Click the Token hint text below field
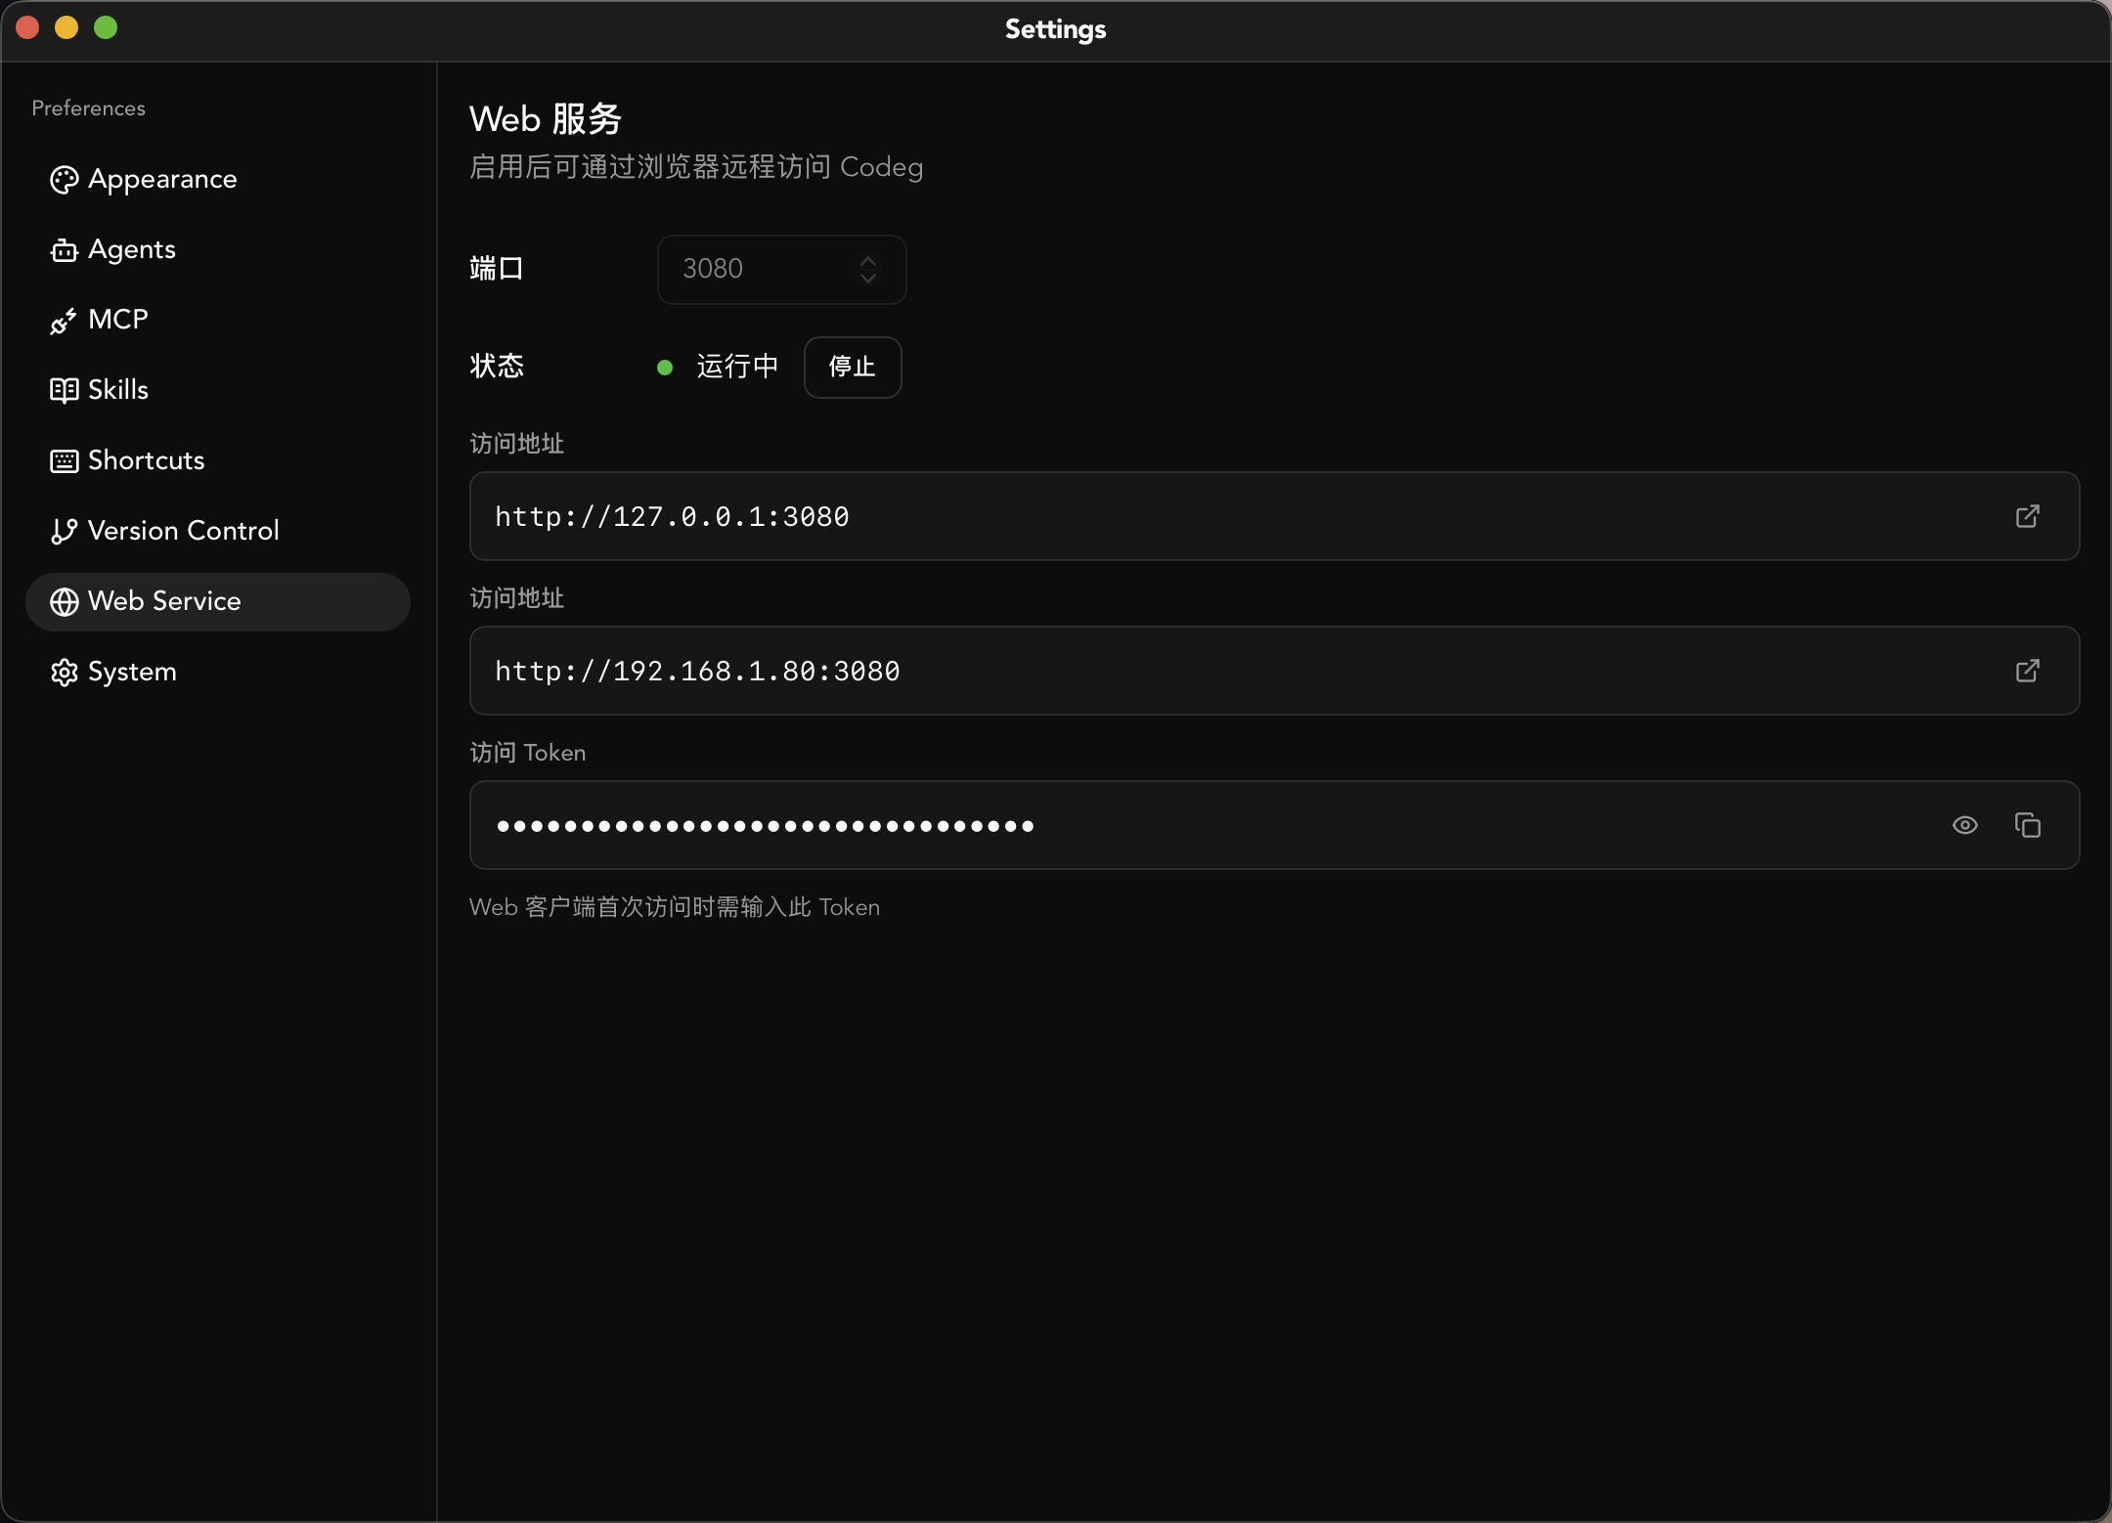Screen dimensions: 2112x1523 coord(675,907)
